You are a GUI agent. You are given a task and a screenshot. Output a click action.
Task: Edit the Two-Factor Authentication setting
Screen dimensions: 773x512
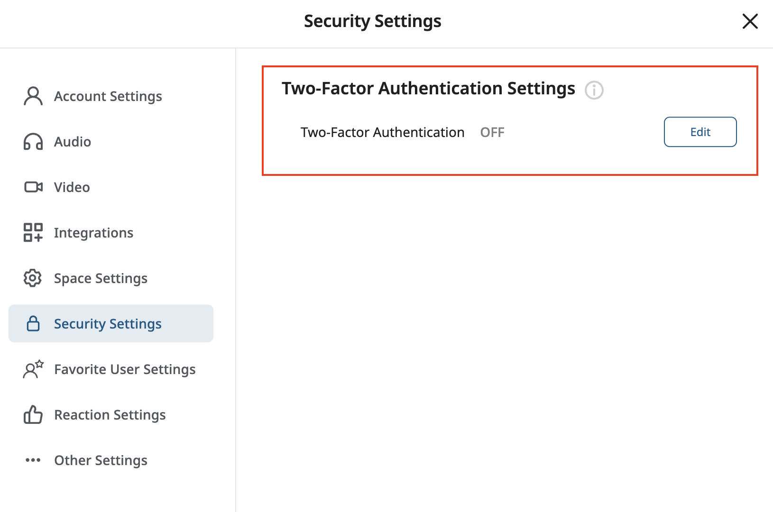pyautogui.click(x=700, y=132)
